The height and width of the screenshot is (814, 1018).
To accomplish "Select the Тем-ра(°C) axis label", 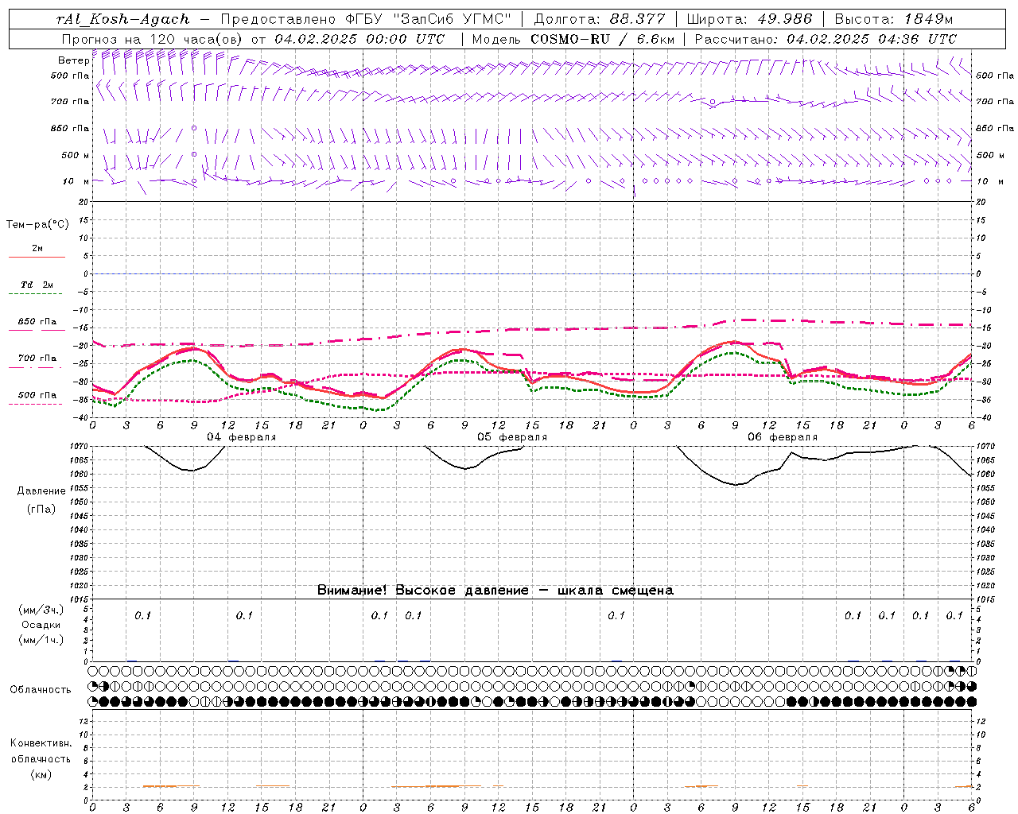I will point(37,225).
